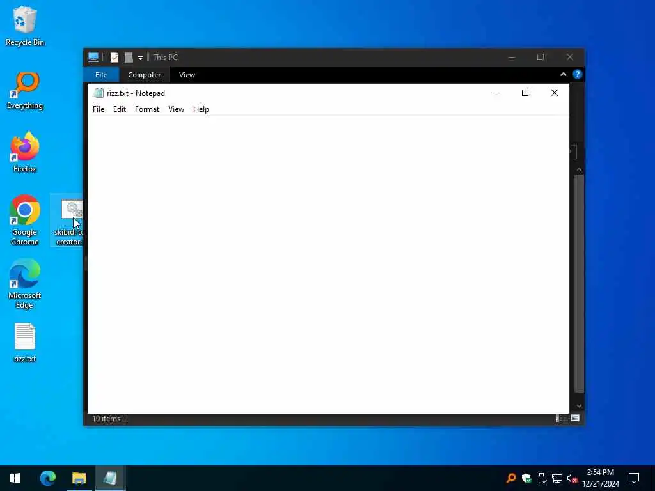Click the New folder quick access icon in Explorer

click(129, 58)
